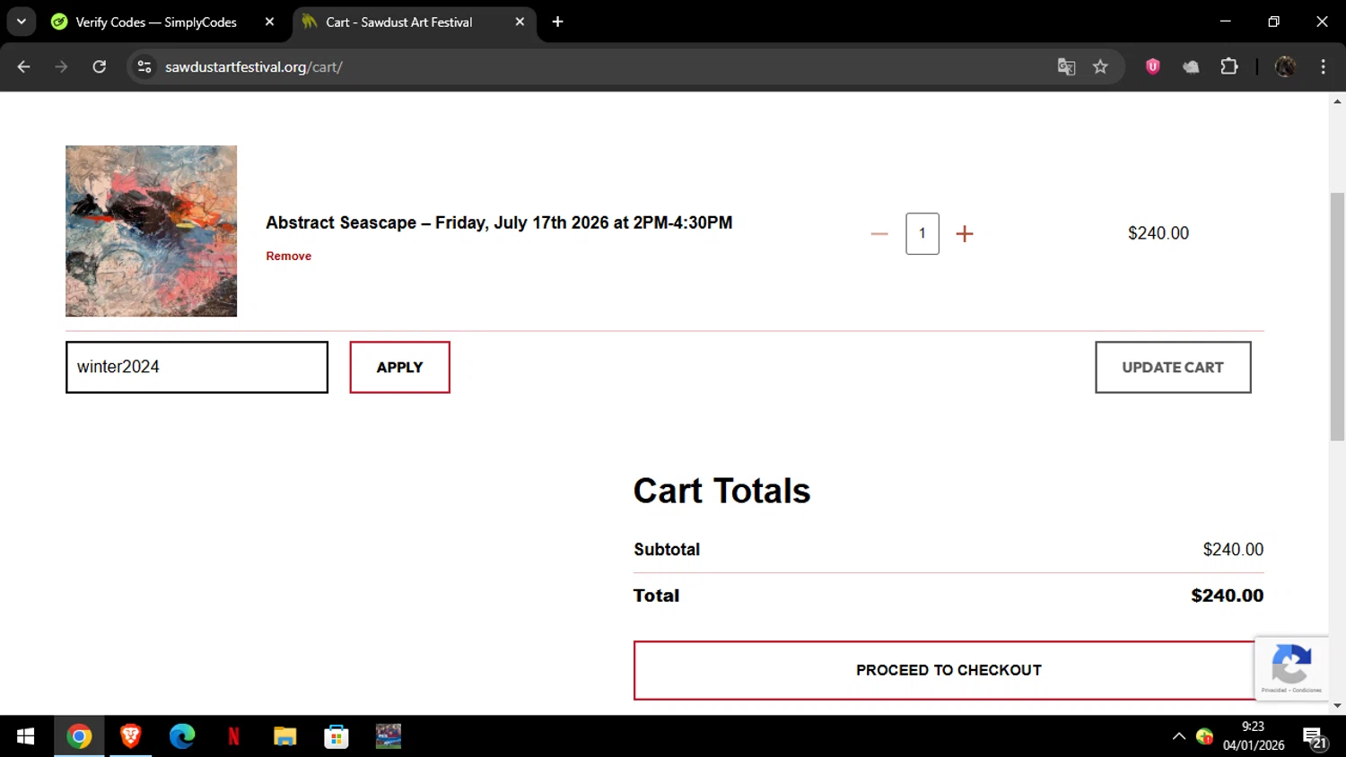The image size is (1346, 757).
Task: Proceed to checkout
Action: pyautogui.click(x=948, y=670)
